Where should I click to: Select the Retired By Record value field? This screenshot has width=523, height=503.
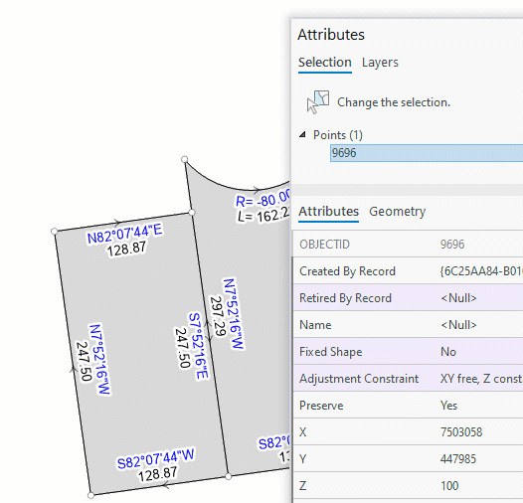coord(481,298)
